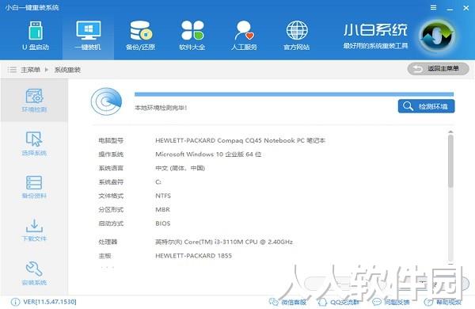Screen dimensions: 475x309
Task: Click the detection progress bar
Action: [x=294, y=94]
